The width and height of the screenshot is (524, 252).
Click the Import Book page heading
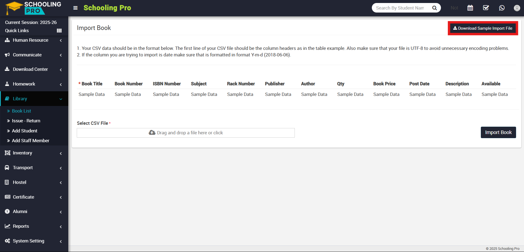click(94, 28)
